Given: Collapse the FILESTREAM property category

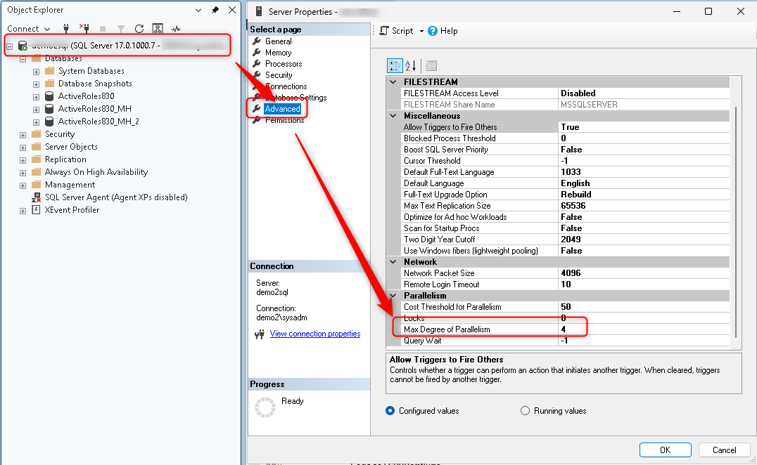Looking at the screenshot, I should pyautogui.click(x=393, y=82).
